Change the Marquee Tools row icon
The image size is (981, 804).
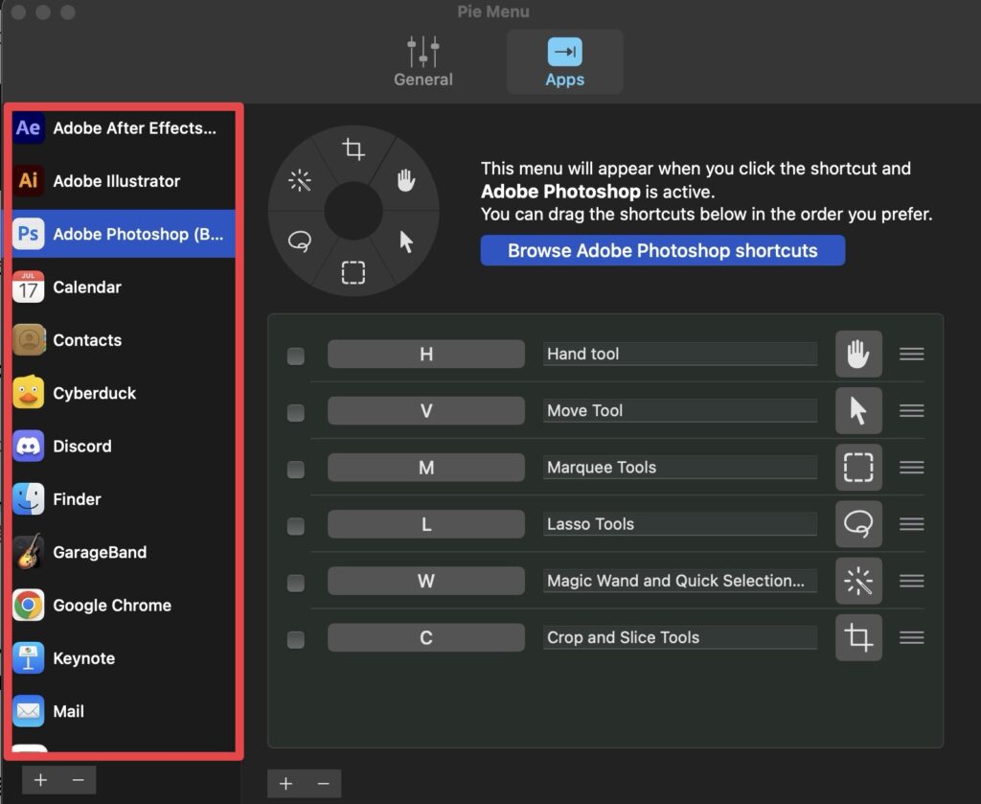(858, 468)
